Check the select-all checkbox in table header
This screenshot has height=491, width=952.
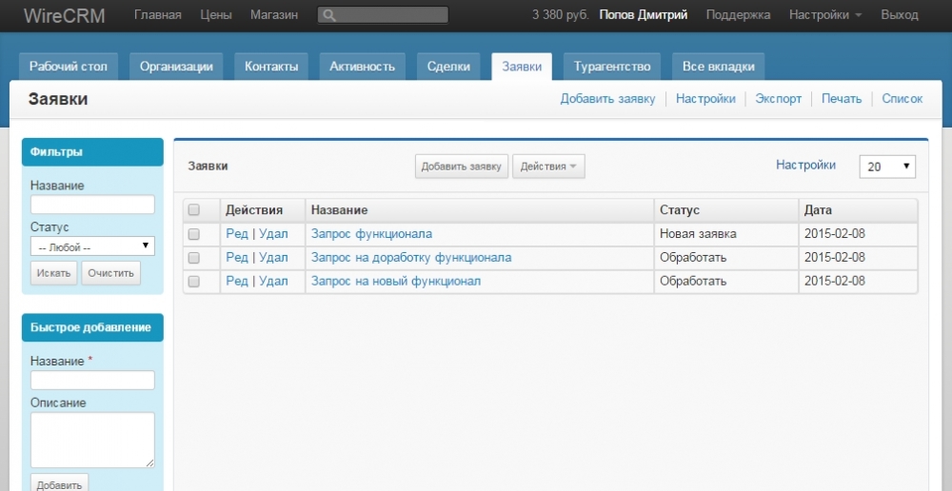[194, 209]
